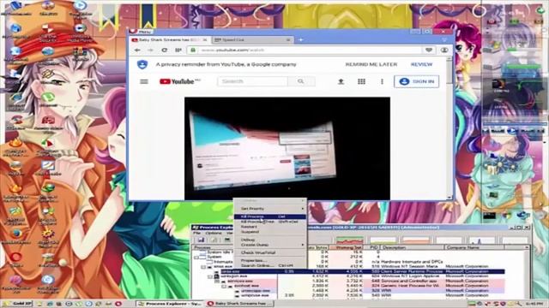549x308 pixels.
Task: Choose Restart in context menu
Action: tap(270, 227)
